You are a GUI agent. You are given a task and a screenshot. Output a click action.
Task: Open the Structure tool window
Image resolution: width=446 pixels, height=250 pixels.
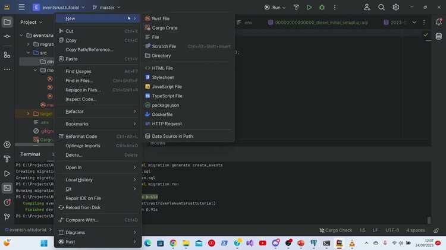point(7,55)
